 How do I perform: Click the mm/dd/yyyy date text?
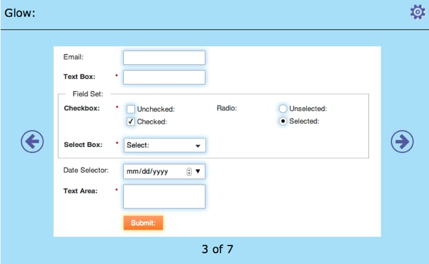[x=147, y=171]
